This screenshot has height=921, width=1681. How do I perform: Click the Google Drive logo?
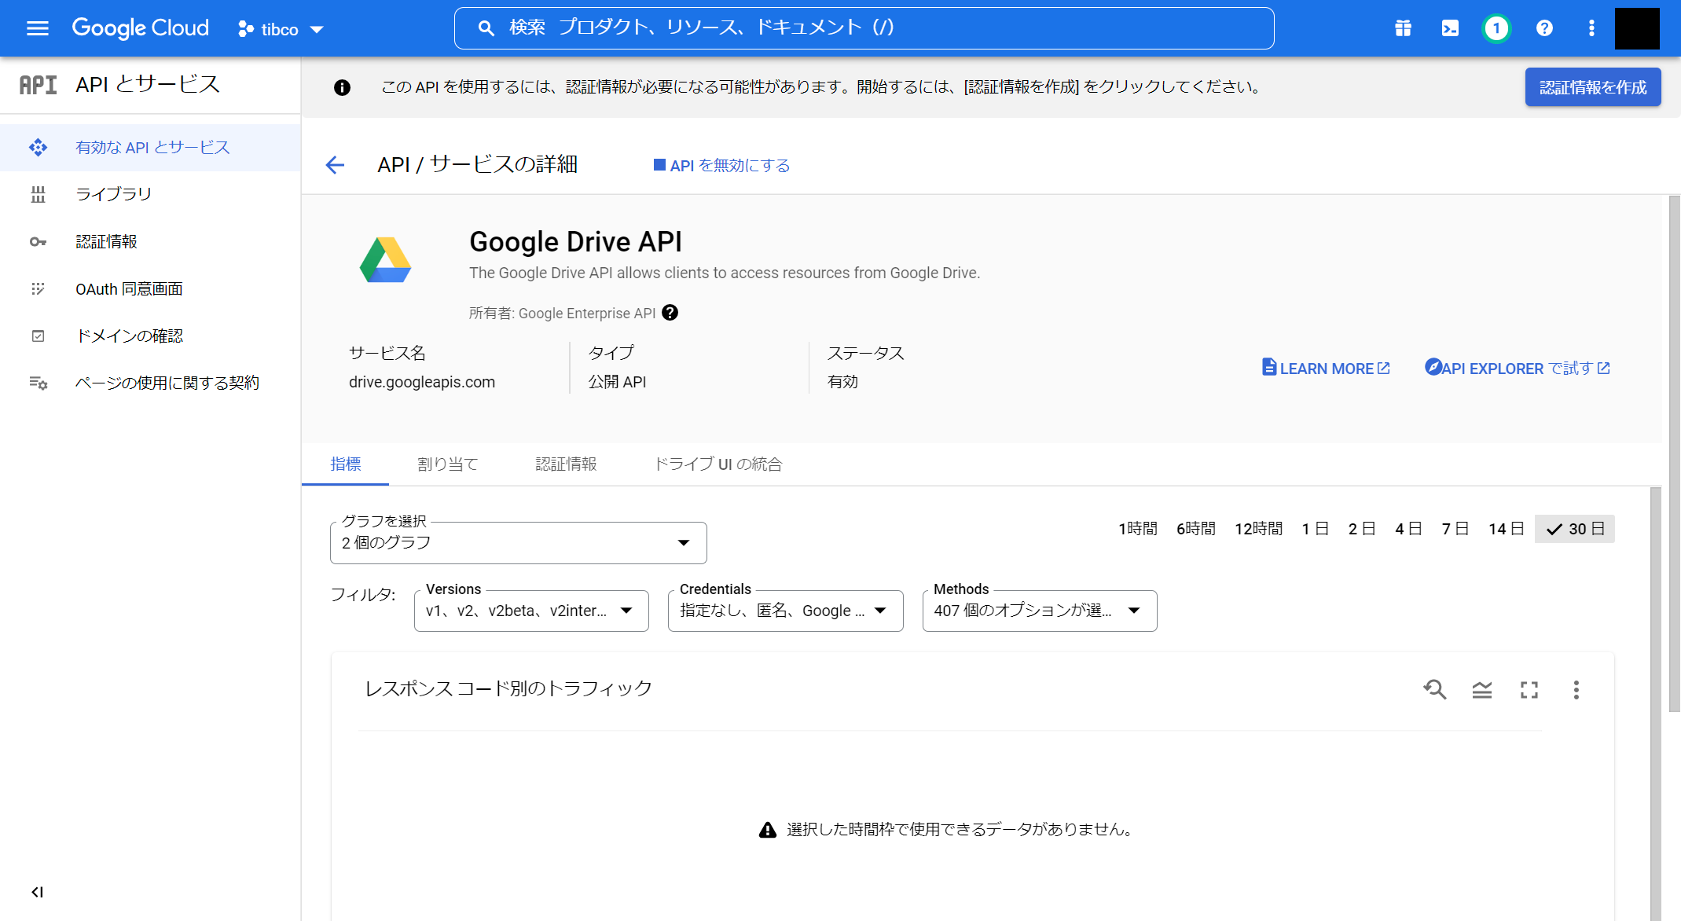385,259
